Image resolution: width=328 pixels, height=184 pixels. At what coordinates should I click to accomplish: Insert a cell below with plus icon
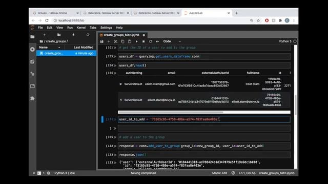(109, 41)
